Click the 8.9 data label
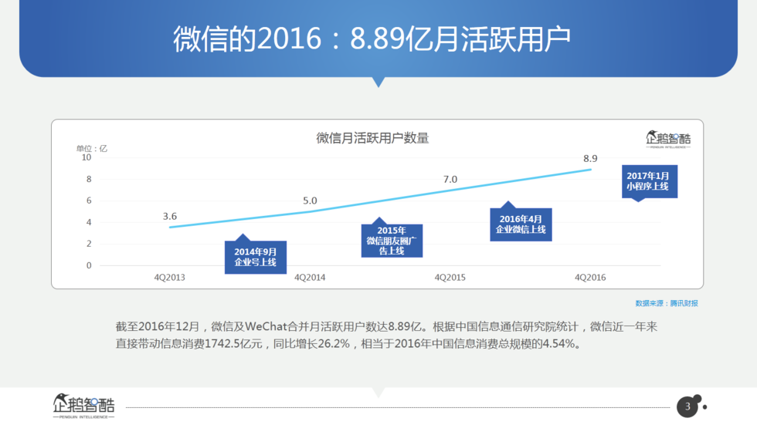Screen dimensions: 757x425 [590, 159]
